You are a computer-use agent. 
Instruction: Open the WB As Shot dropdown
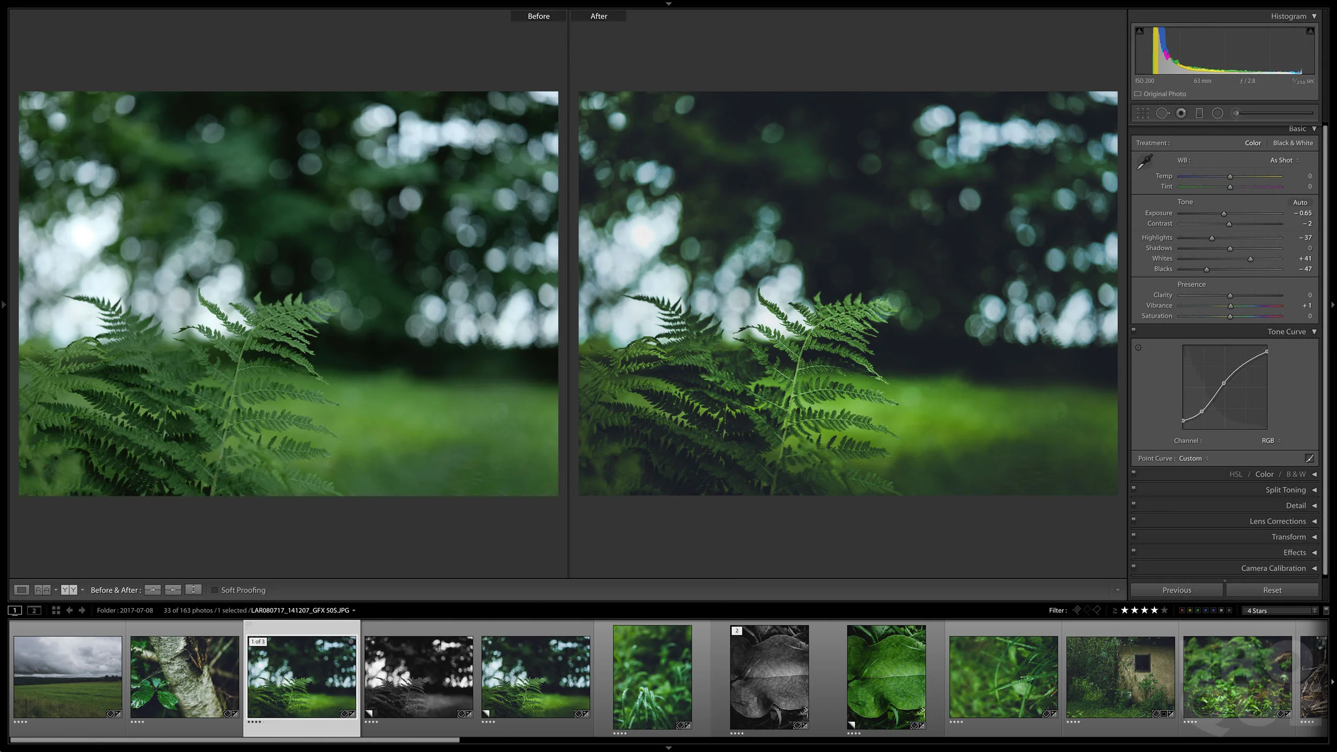1284,160
